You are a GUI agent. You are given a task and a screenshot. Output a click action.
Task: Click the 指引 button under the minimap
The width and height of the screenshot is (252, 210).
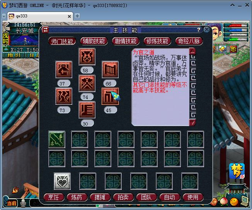(14, 55)
